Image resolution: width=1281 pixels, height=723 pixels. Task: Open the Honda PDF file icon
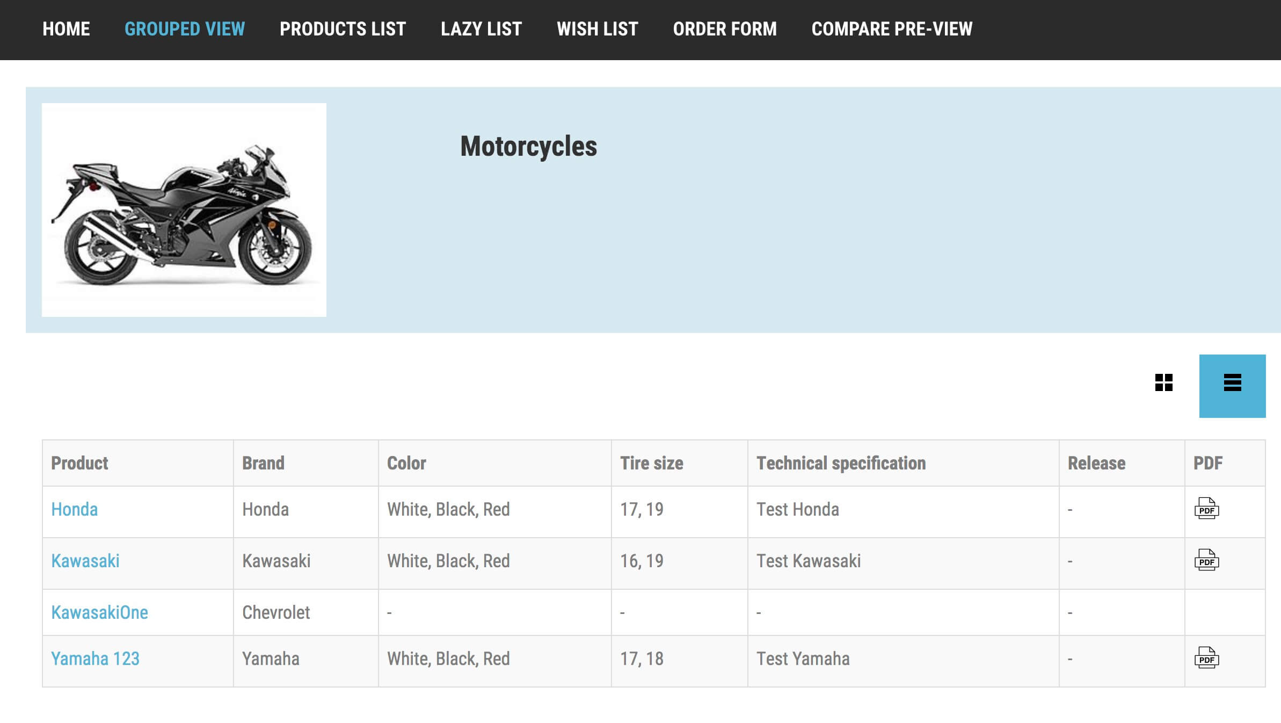pyautogui.click(x=1206, y=508)
